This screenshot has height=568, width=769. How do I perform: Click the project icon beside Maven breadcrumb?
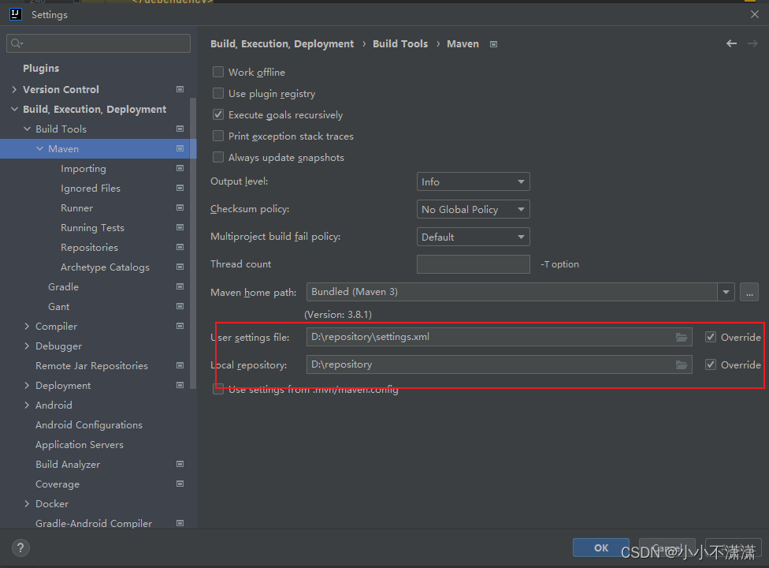[493, 44]
